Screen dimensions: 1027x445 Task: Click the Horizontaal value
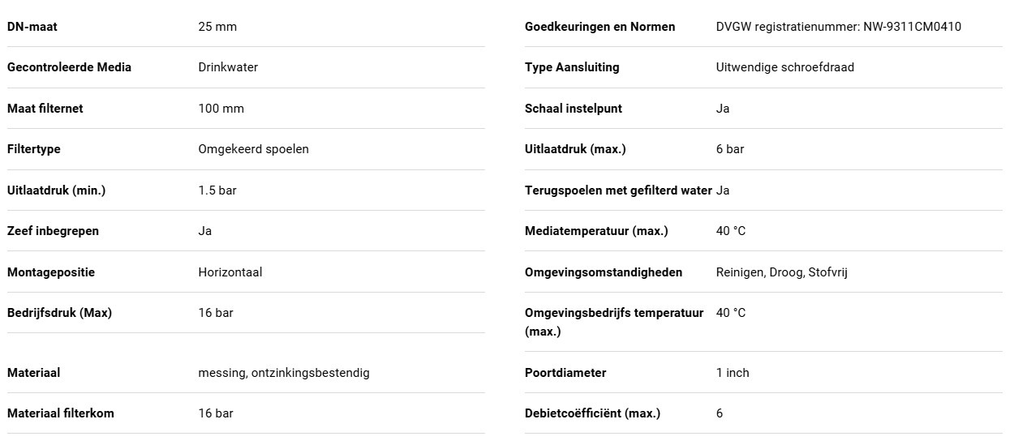pyautogui.click(x=230, y=272)
